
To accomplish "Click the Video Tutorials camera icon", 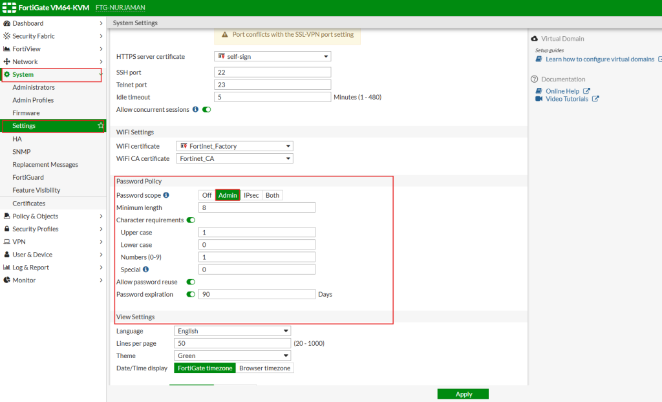I will (x=539, y=99).
